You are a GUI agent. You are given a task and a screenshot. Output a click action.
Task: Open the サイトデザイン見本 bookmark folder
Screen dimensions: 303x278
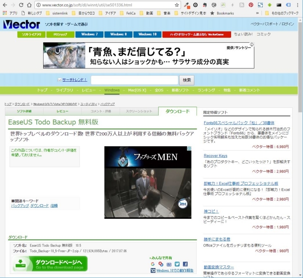[190, 13]
